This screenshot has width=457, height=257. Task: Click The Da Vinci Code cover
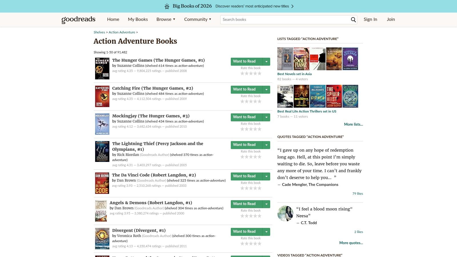coord(102,183)
